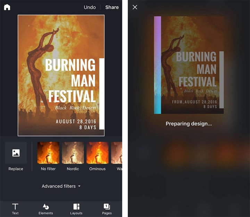Tap the Replace image icon
This screenshot has height=217, width=250.
(x=16, y=153)
